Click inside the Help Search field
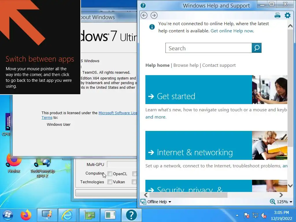The width and height of the screenshot is (296, 222). tap(209, 48)
